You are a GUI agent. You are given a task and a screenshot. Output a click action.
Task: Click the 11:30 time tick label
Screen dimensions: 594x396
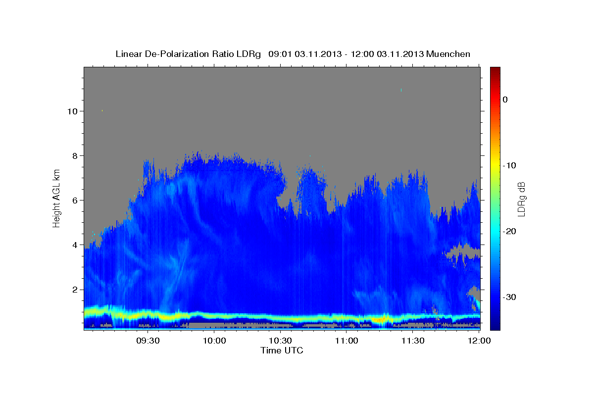(x=413, y=341)
